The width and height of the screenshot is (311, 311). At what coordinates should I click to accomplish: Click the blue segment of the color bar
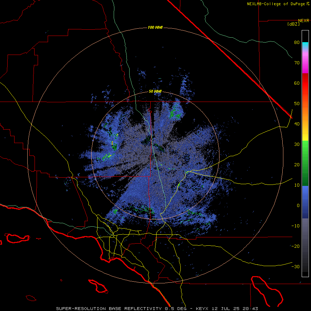point(305,202)
